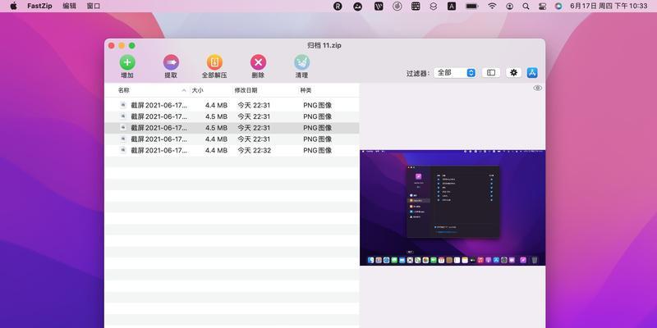Select the 4.4 MB file dated 22:32

coord(232,151)
